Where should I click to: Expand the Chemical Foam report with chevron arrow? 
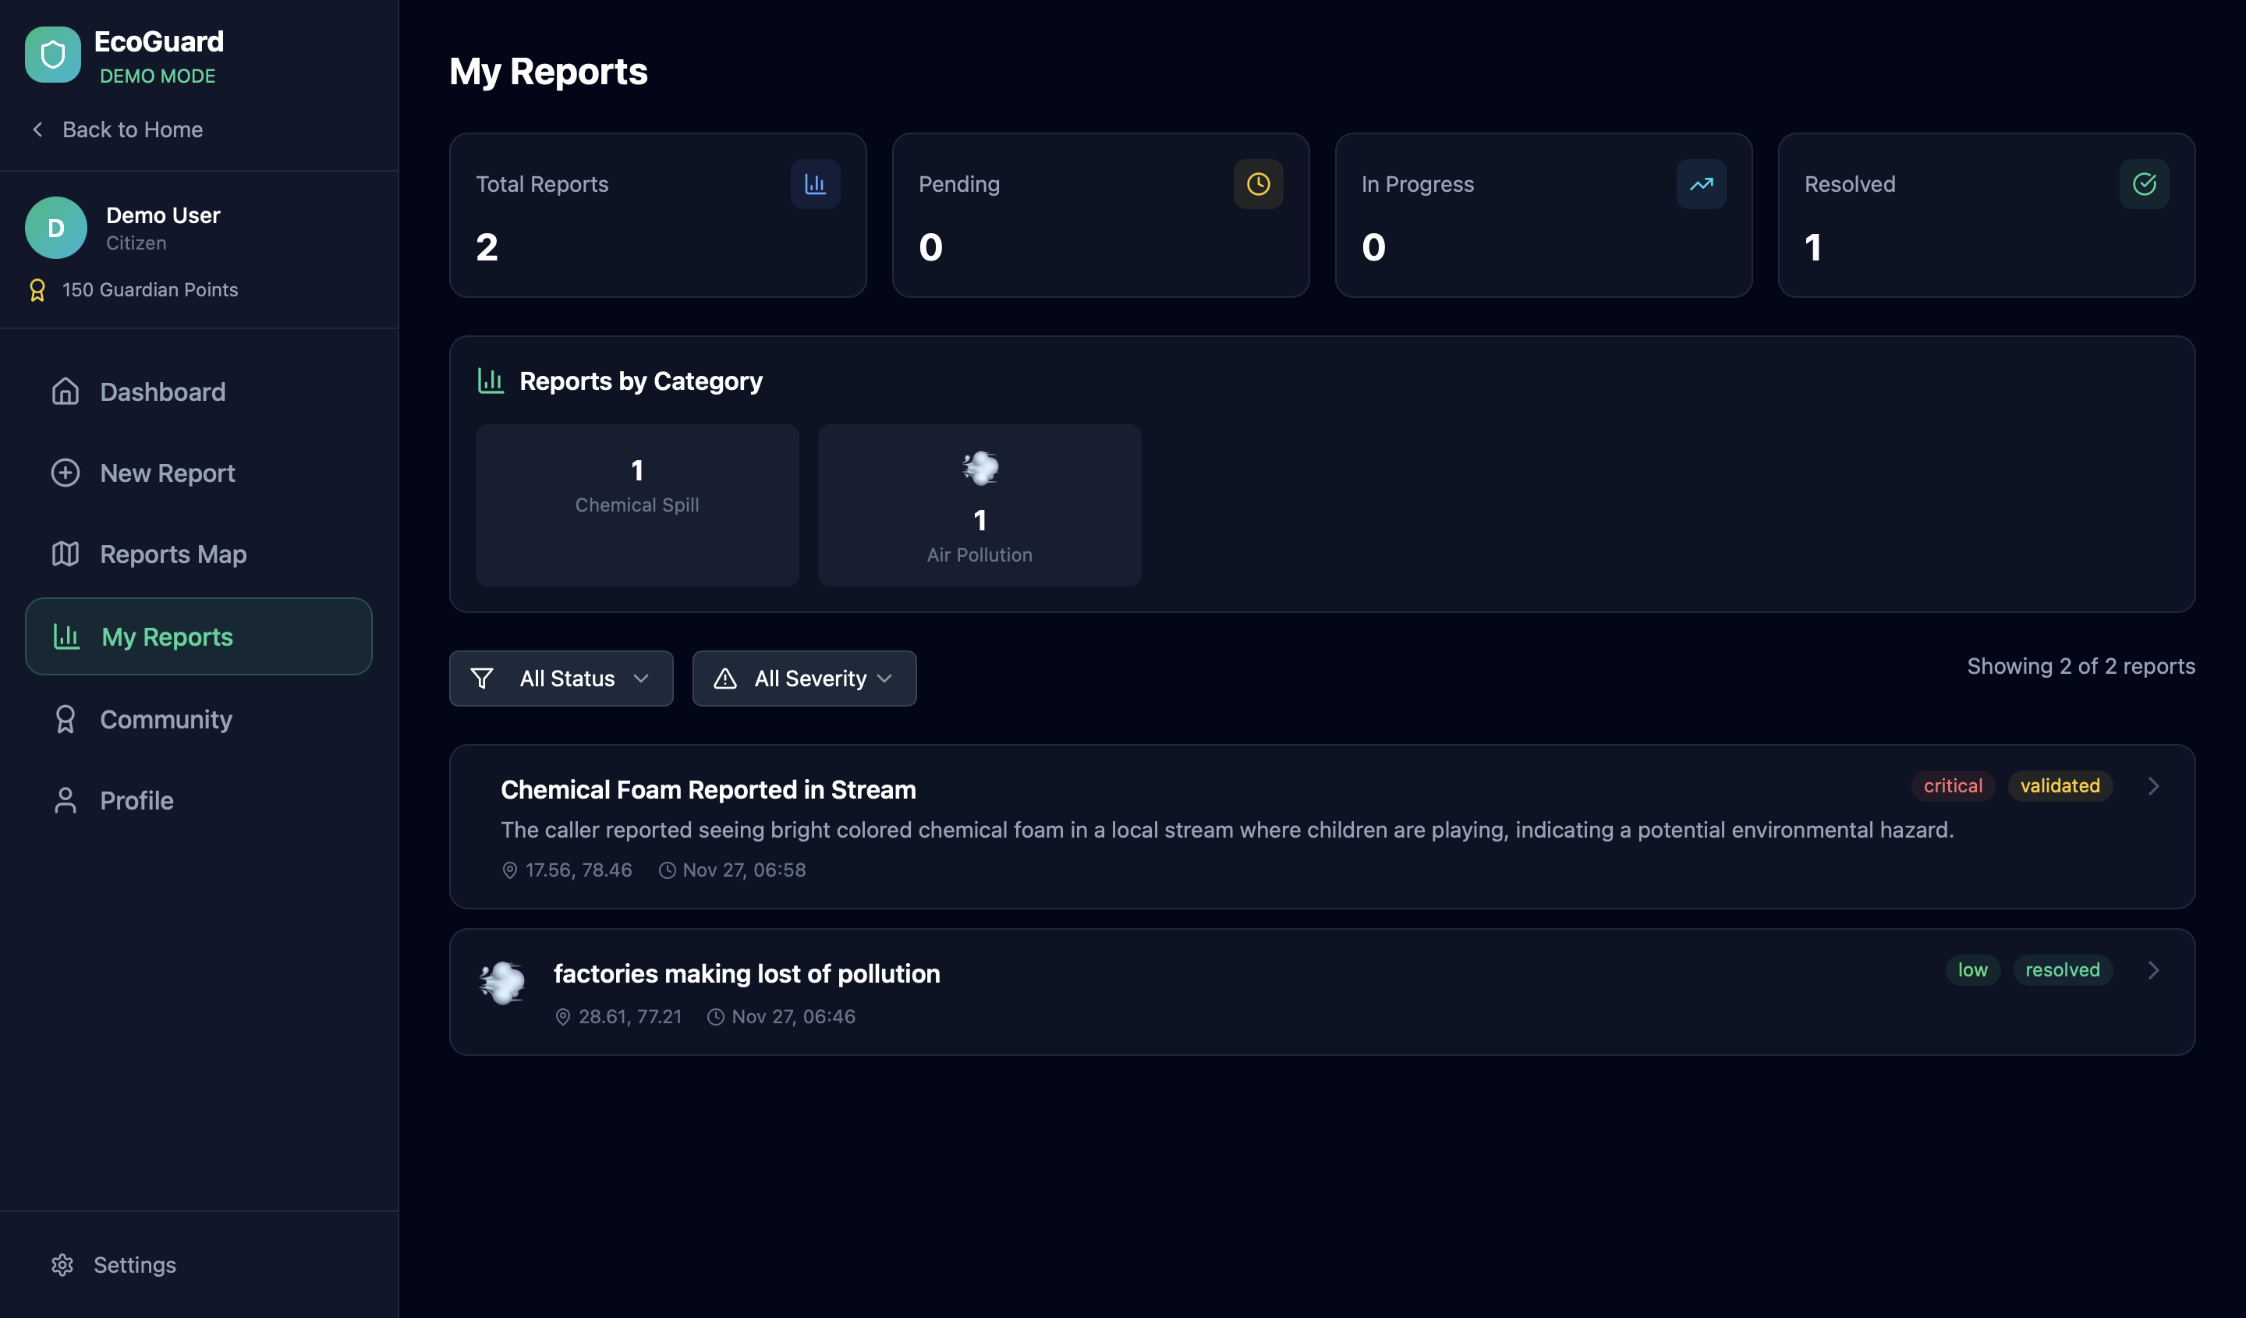point(2152,786)
